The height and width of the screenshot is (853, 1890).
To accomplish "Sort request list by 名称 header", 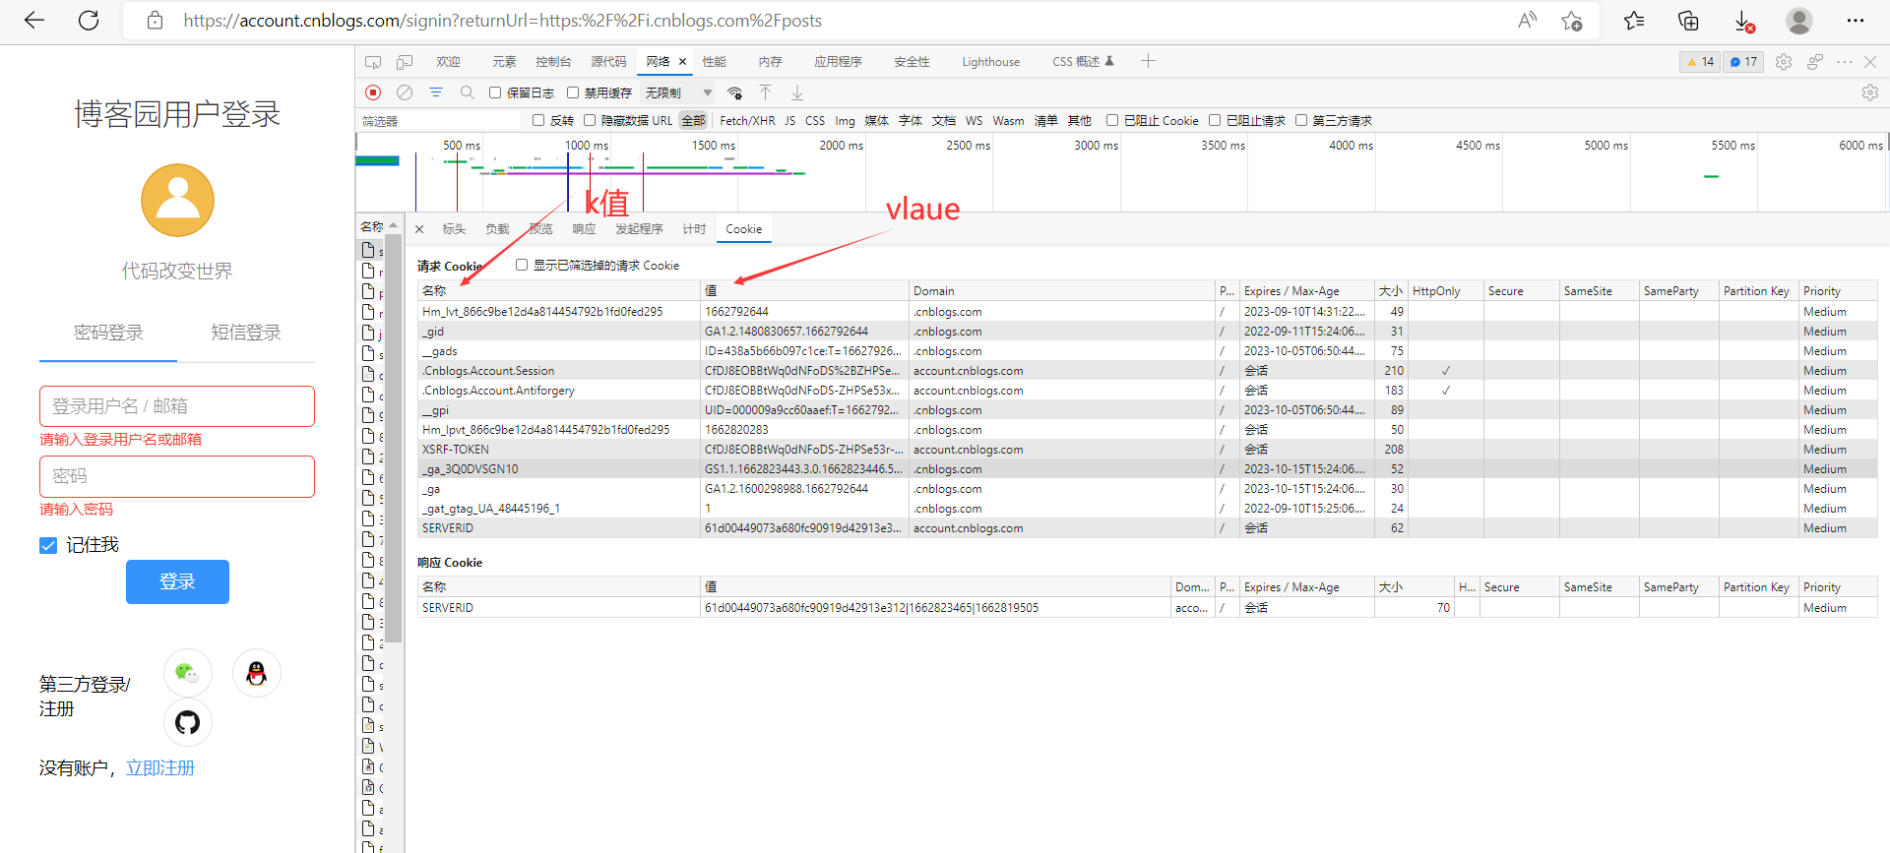I will 372,226.
